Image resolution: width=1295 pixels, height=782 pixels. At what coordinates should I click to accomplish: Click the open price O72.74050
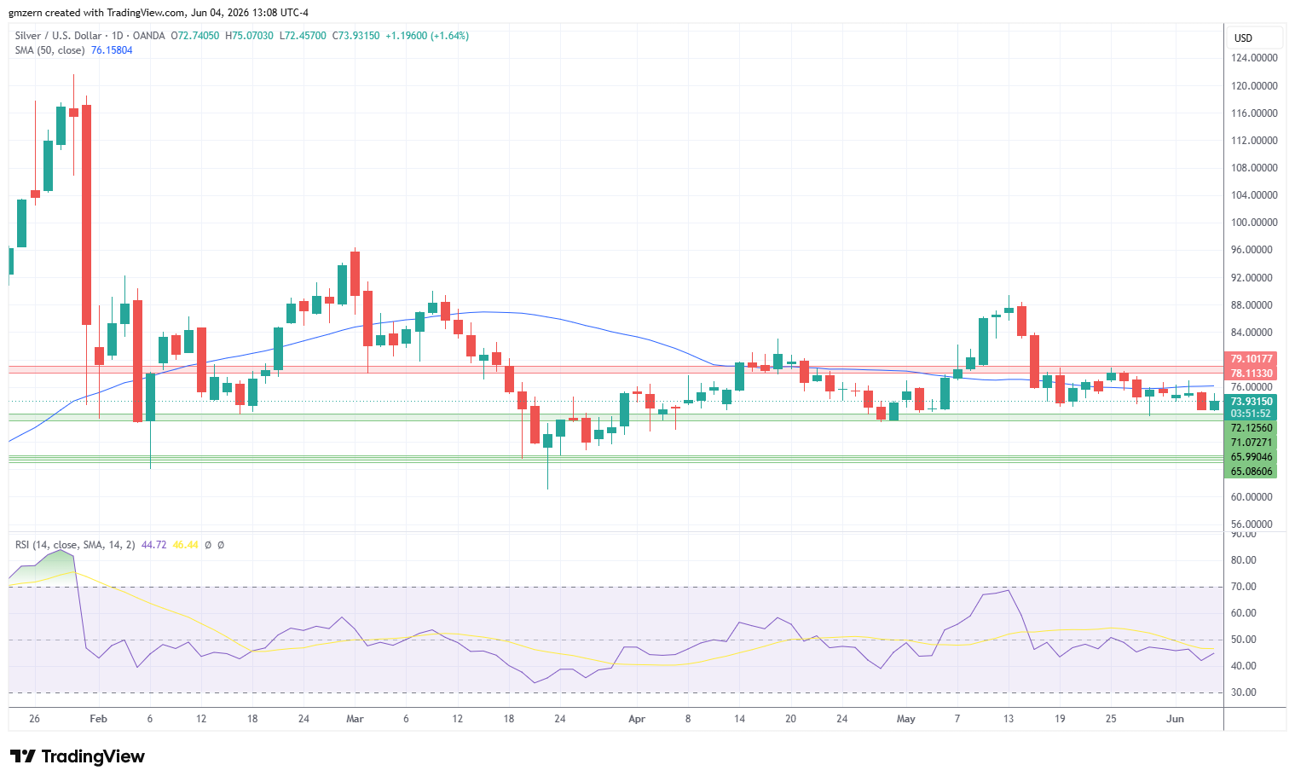(195, 36)
